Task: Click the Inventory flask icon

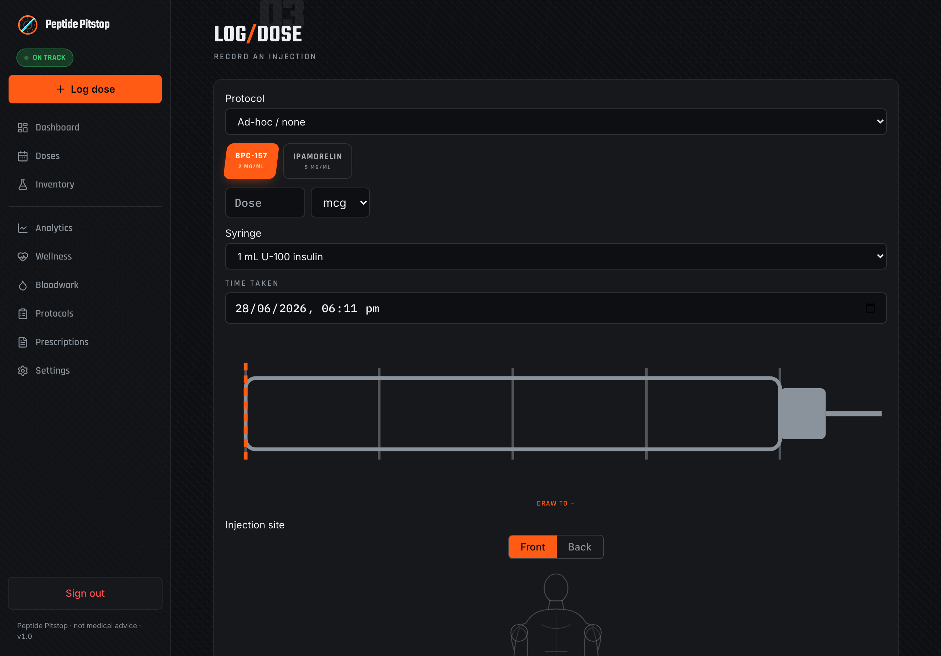Action: click(23, 185)
